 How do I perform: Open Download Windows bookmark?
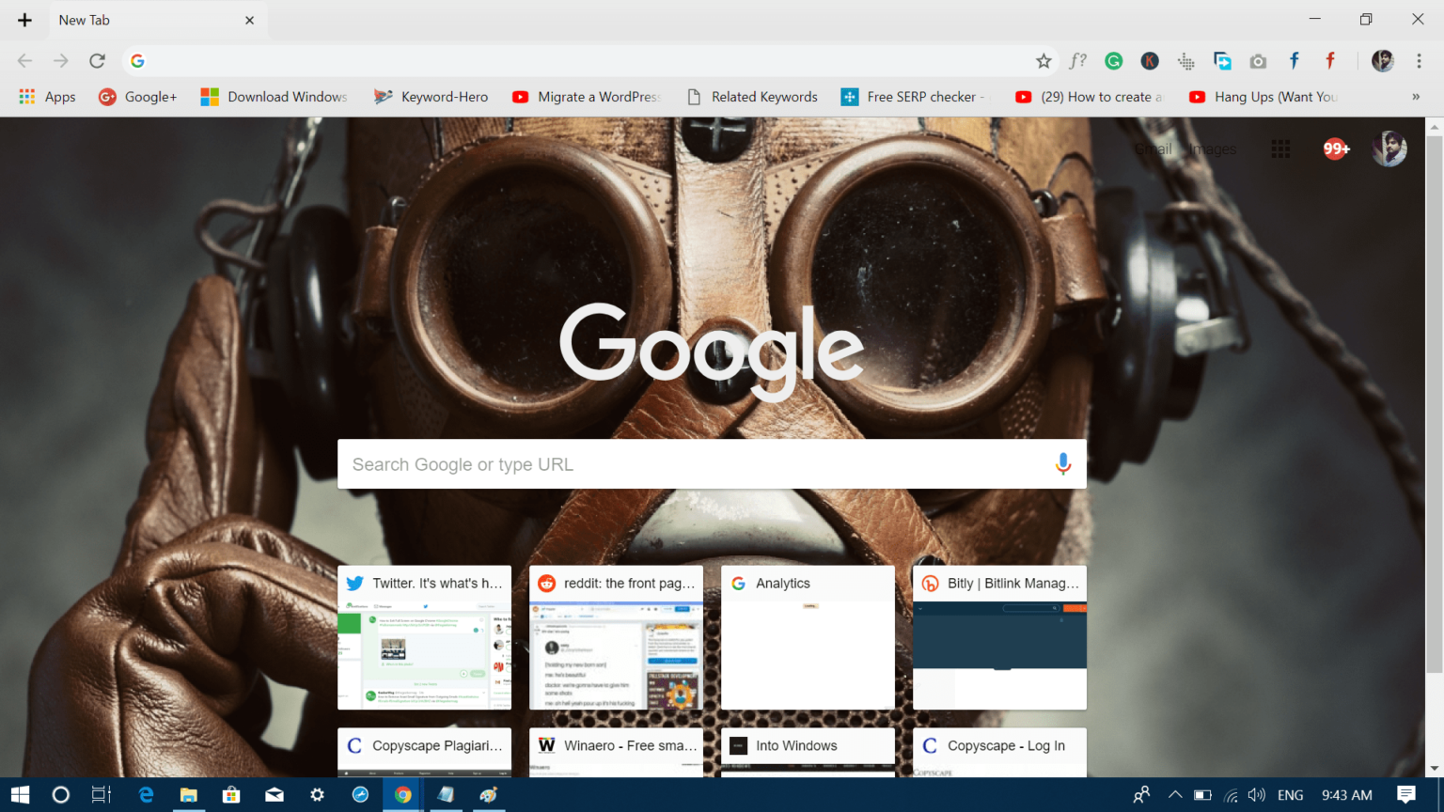point(275,97)
